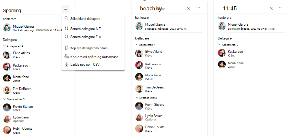Screen dimensions: 289x136
Task: Click Kopiera deltagarnas namn option
Action: (x=93, y=48)
